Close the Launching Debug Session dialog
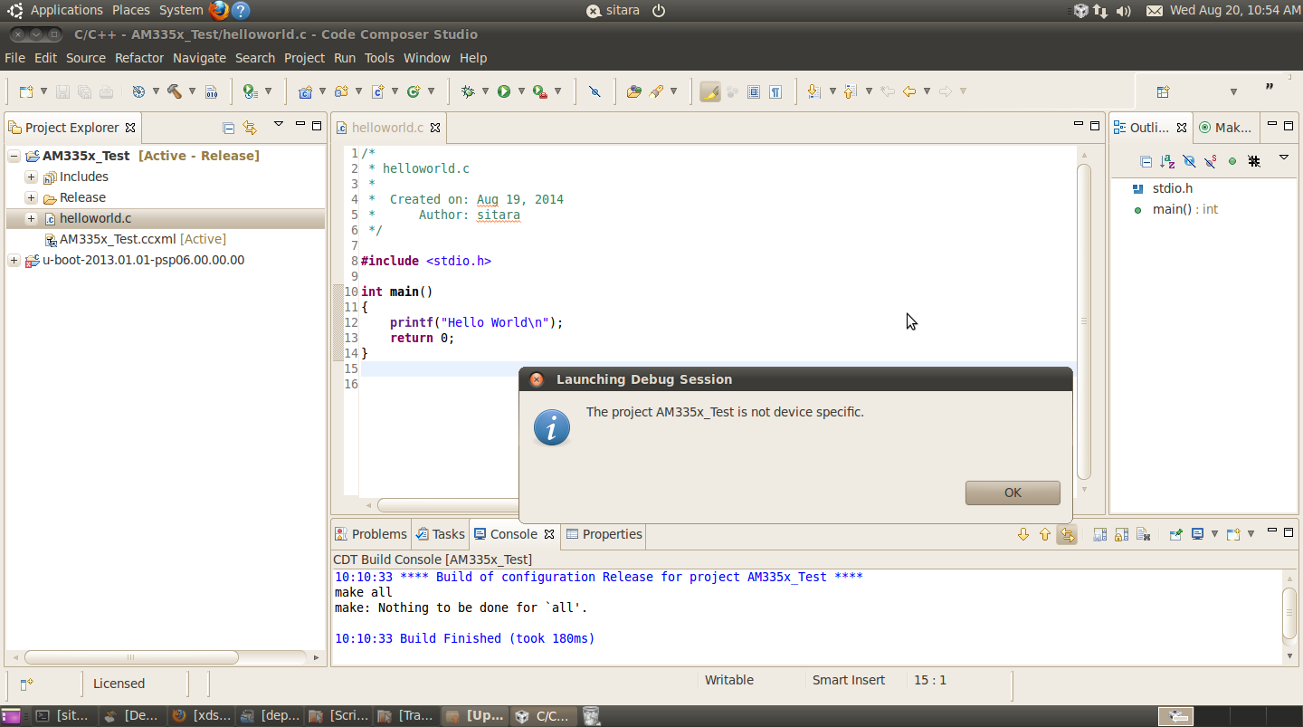The width and height of the screenshot is (1303, 727). coord(537,379)
